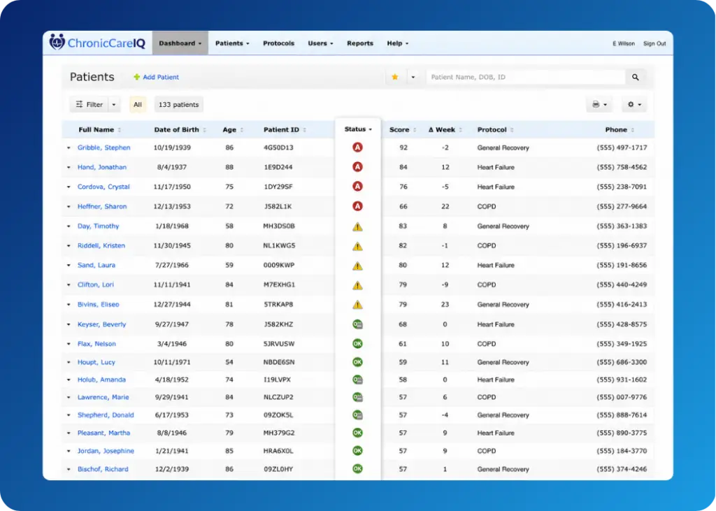The image size is (716, 511).
Task: Sort by the Age column header
Action: (233, 130)
